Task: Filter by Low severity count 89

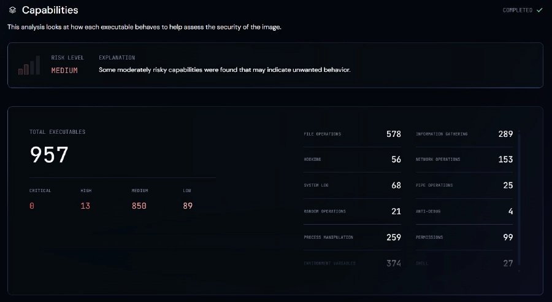Action: [188, 206]
